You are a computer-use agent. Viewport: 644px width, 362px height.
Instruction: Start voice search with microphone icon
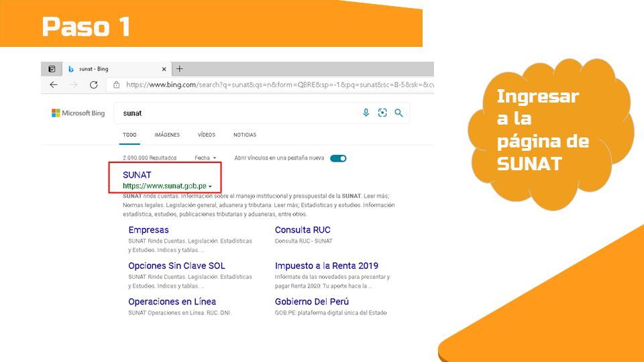[366, 113]
